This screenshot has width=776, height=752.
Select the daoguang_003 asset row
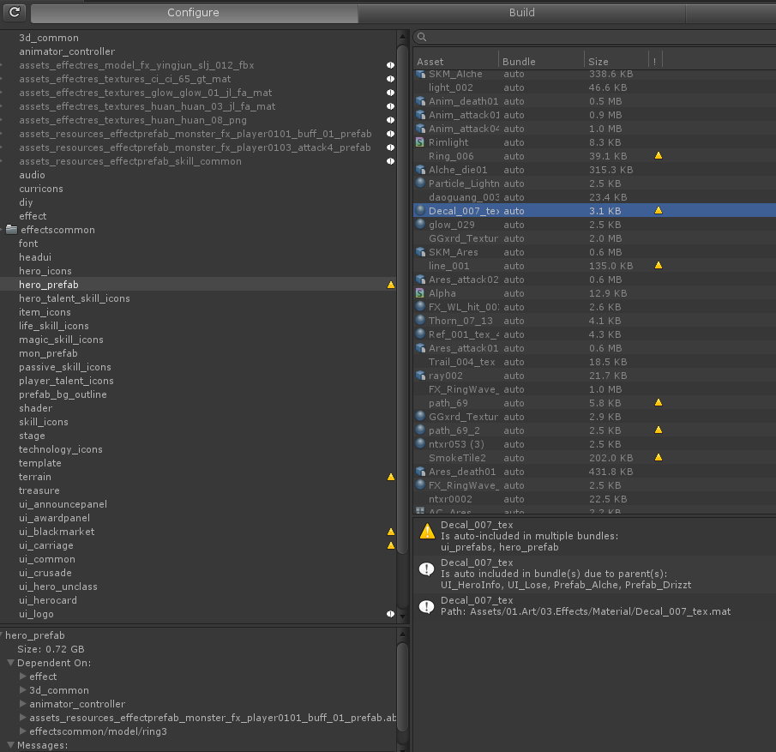tap(594, 197)
